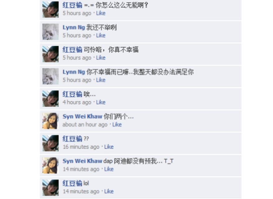273x199 pixels.
Task: Like Syn Wei Khaw's dap 阿迪 comment
Action: click(x=109, y=169)
